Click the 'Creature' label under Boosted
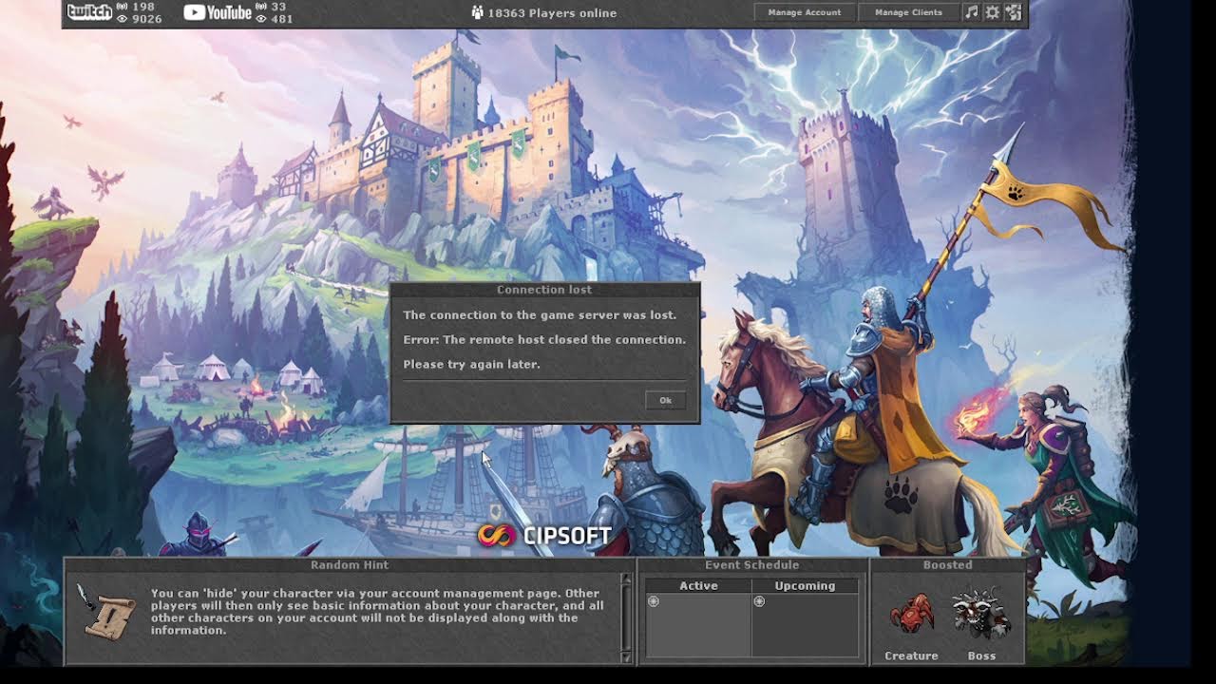This screenshot has width=1216, height=684. 911,656
